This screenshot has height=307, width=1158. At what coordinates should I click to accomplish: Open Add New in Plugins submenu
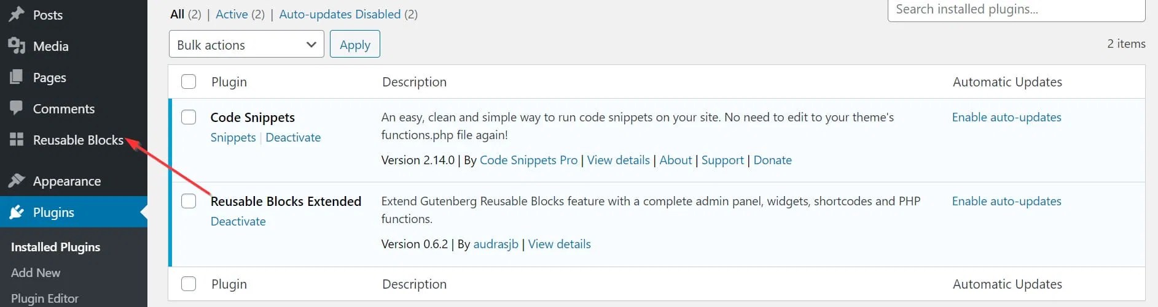[x=36, y=273]
